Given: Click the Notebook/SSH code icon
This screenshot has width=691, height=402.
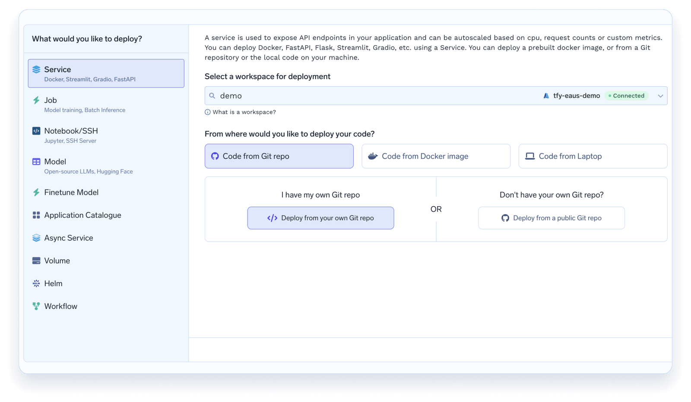Looking at the screenshot, I should [x=36, y=131].
